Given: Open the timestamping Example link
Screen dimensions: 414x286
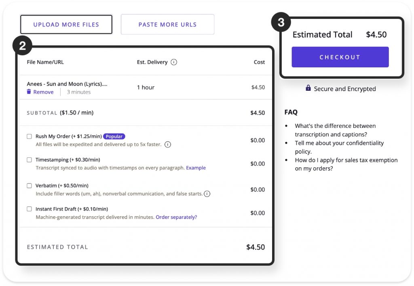Looking at the screenshot, I should click(196, 168).
